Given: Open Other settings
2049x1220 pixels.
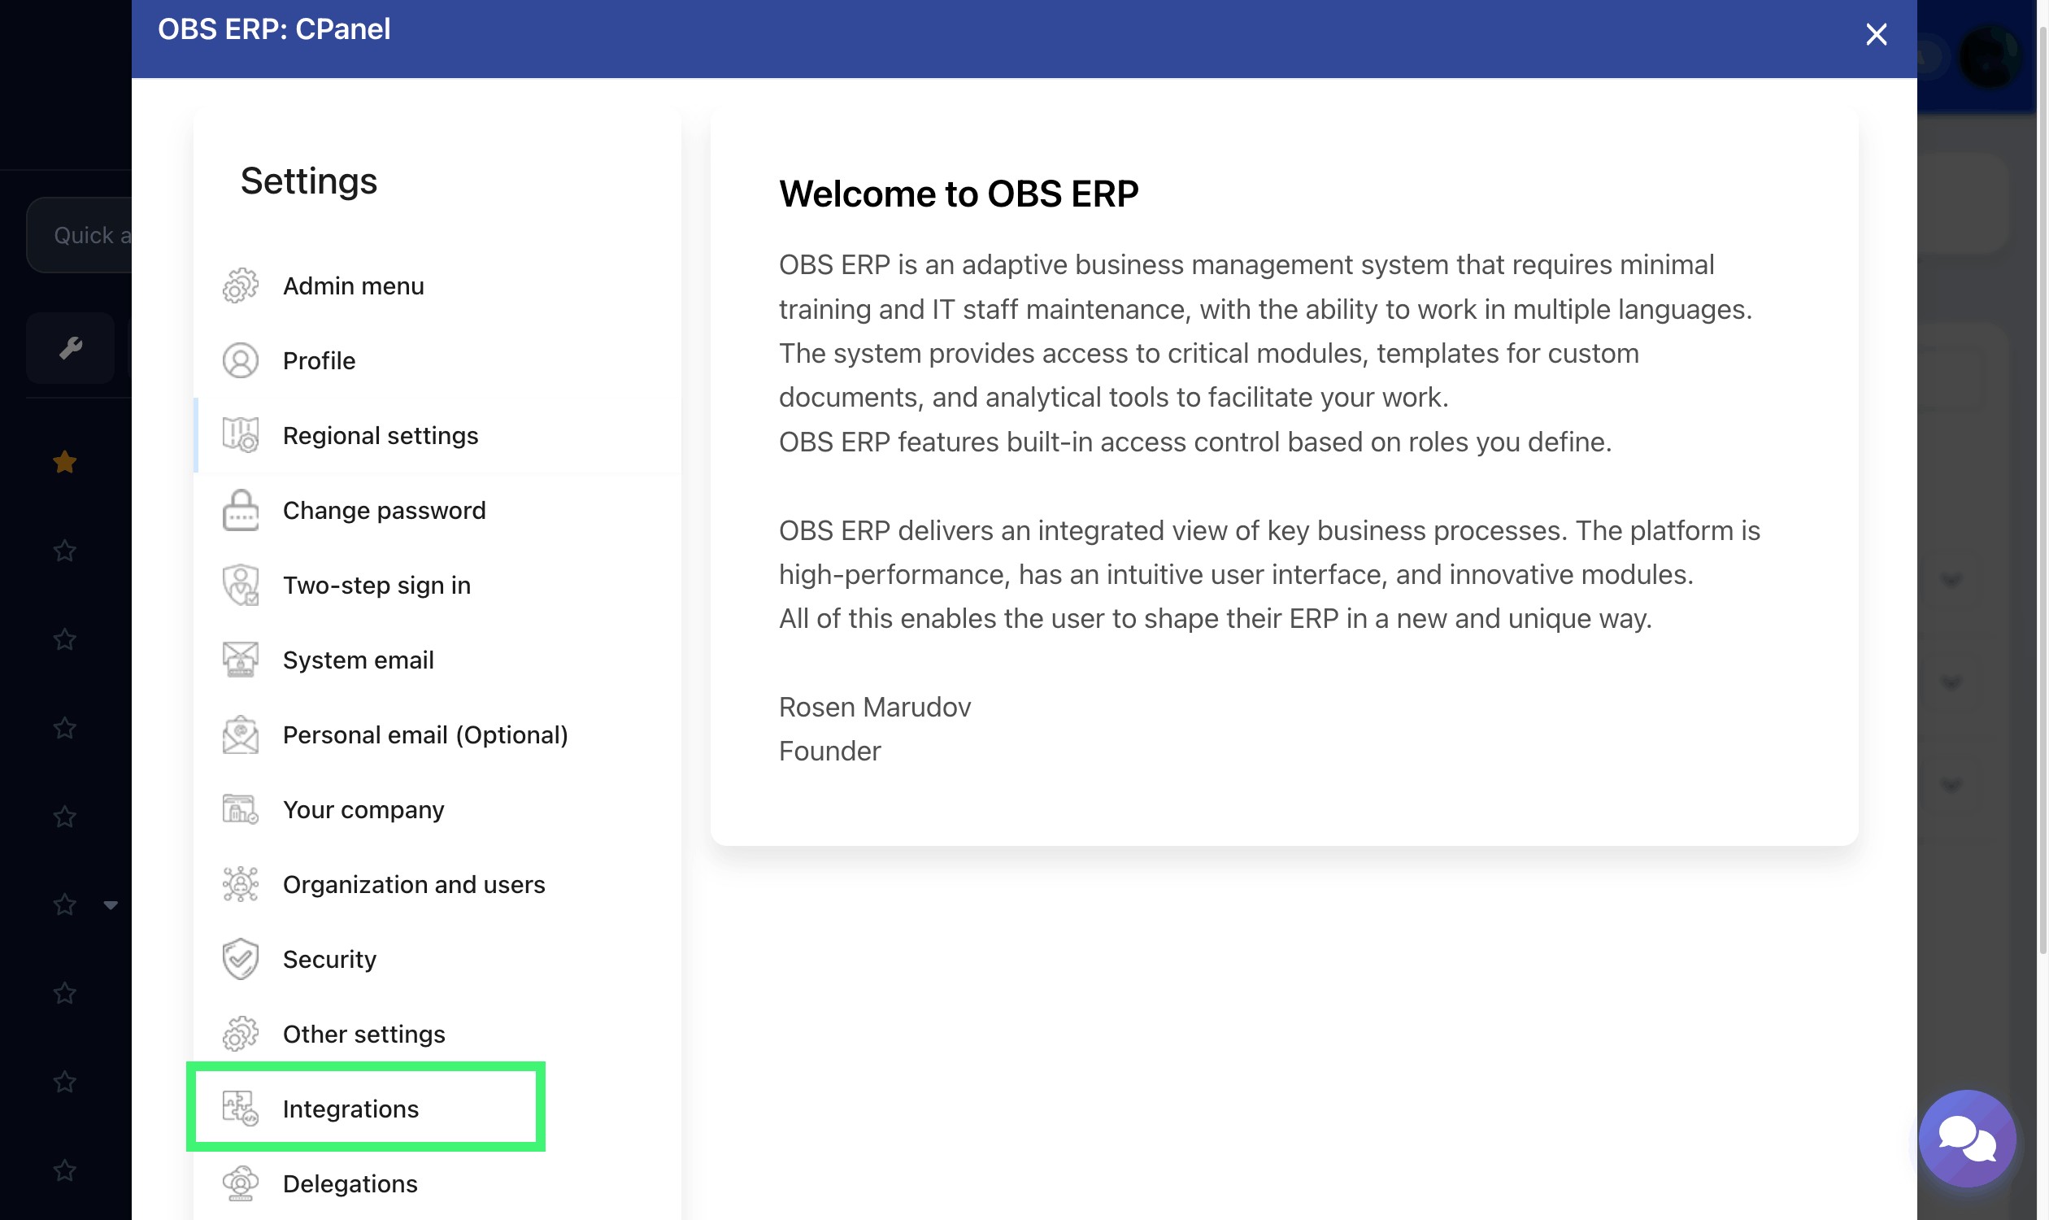Looking at the screenshot, I should [x=364, y=1034].
